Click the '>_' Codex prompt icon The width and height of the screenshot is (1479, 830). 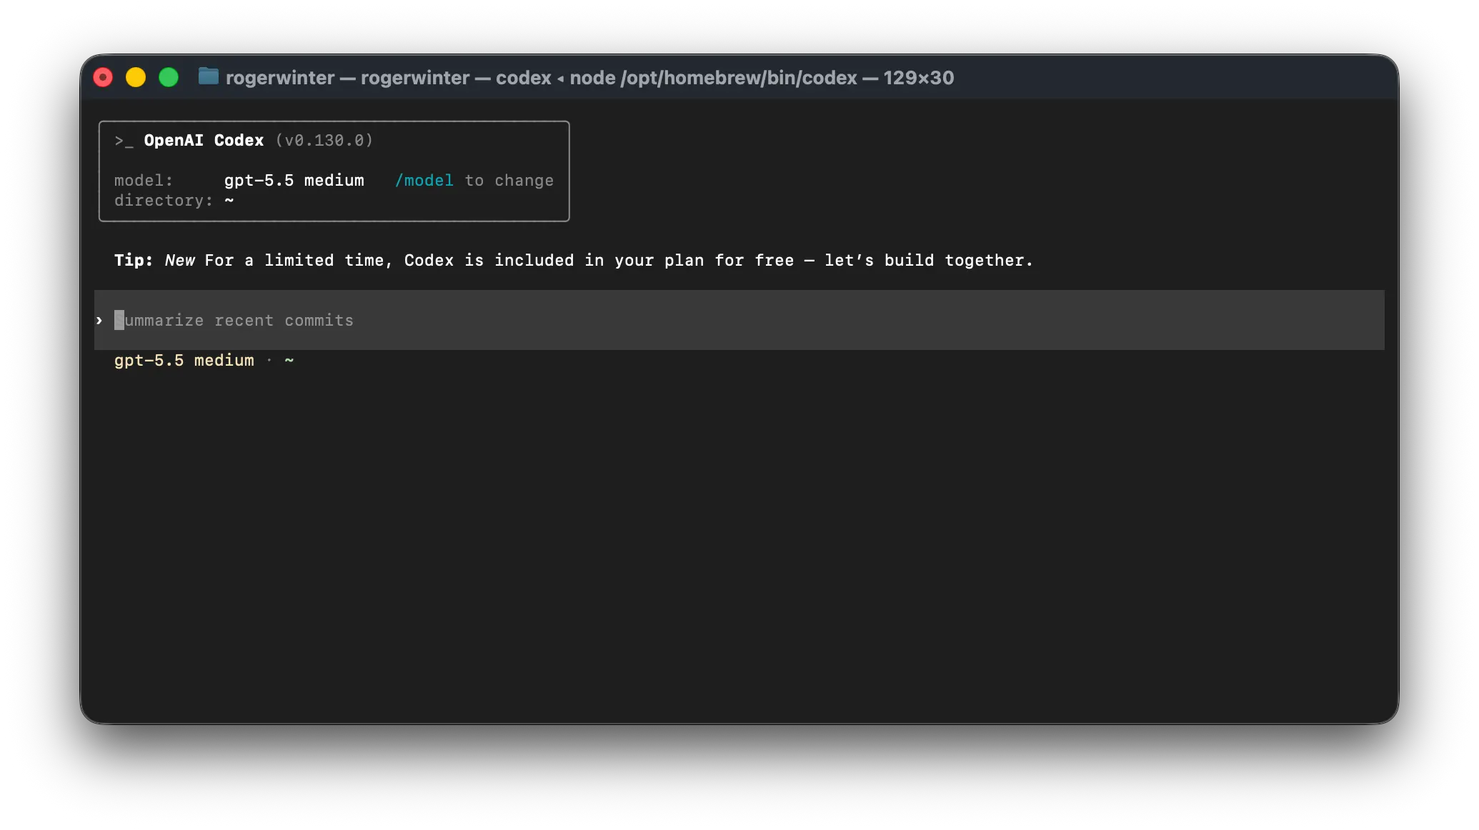[124, 141]
